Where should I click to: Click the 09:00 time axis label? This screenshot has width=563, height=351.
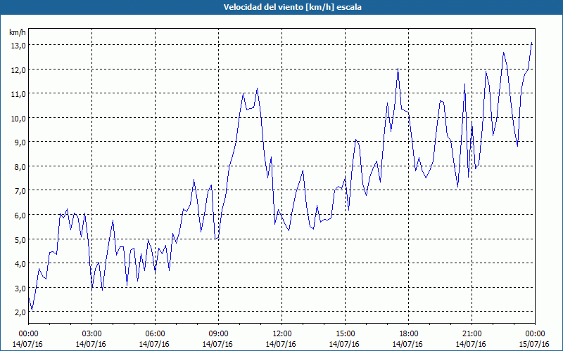click(218, 334)
